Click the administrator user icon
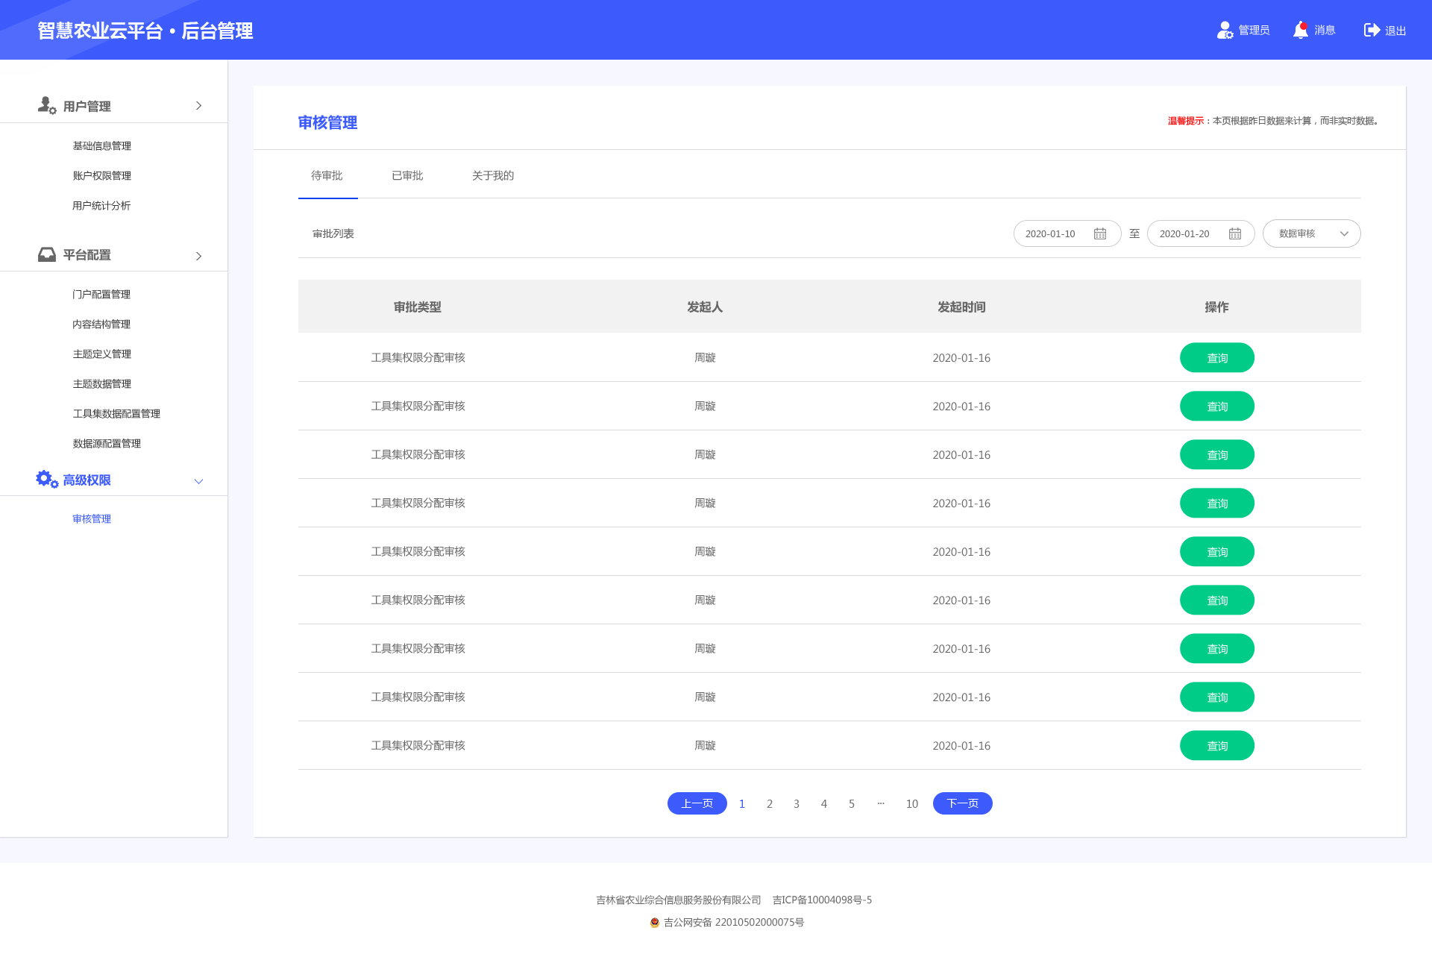 click(x=1225, y=30)
